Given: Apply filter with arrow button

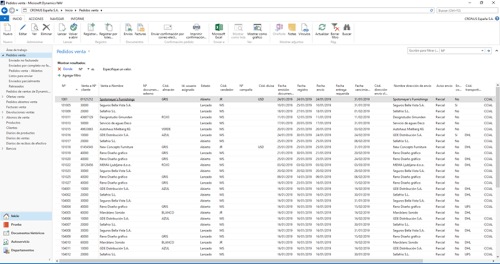Looking at the screenshot, I should 489,51.
